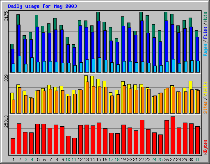Click the yellow Visits bar for day 13
Image resolution: width=210 pixels, height=164 pixels.
tap(86, 94)
